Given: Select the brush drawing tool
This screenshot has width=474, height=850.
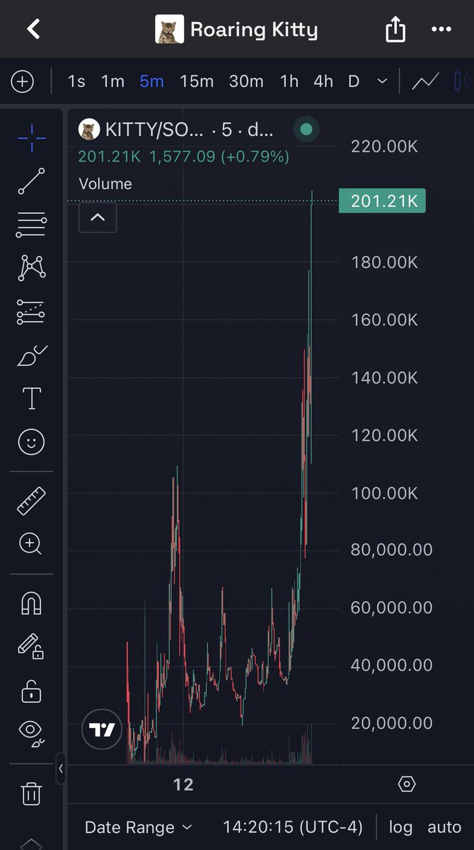Looking at the screenshot, I should coord(32,355).
